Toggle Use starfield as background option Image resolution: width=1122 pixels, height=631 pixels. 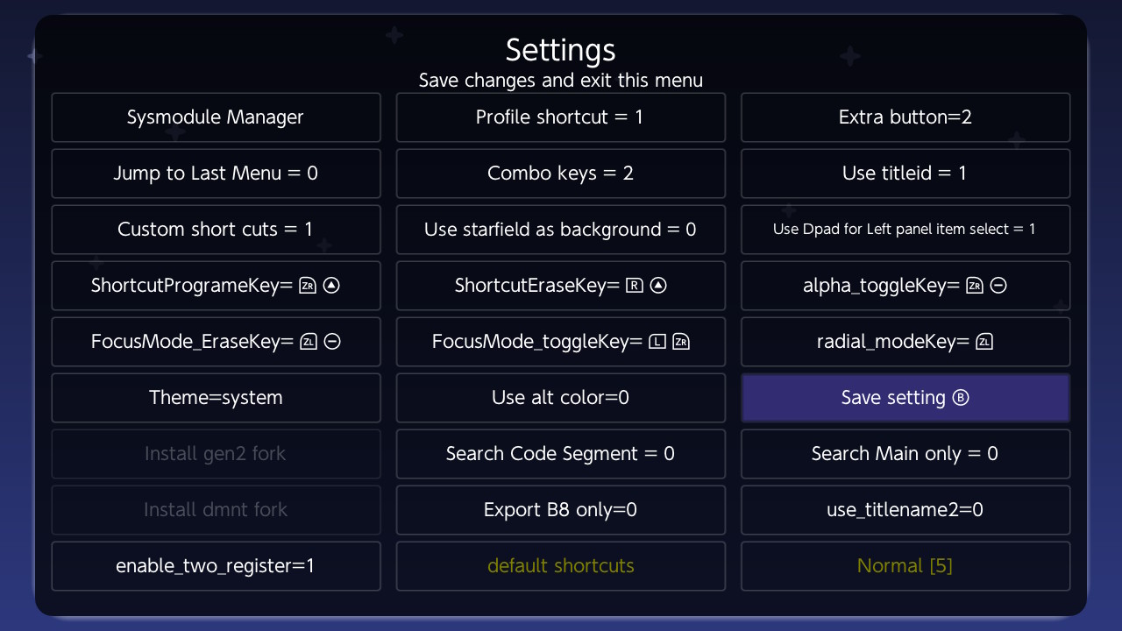point(561,230)
